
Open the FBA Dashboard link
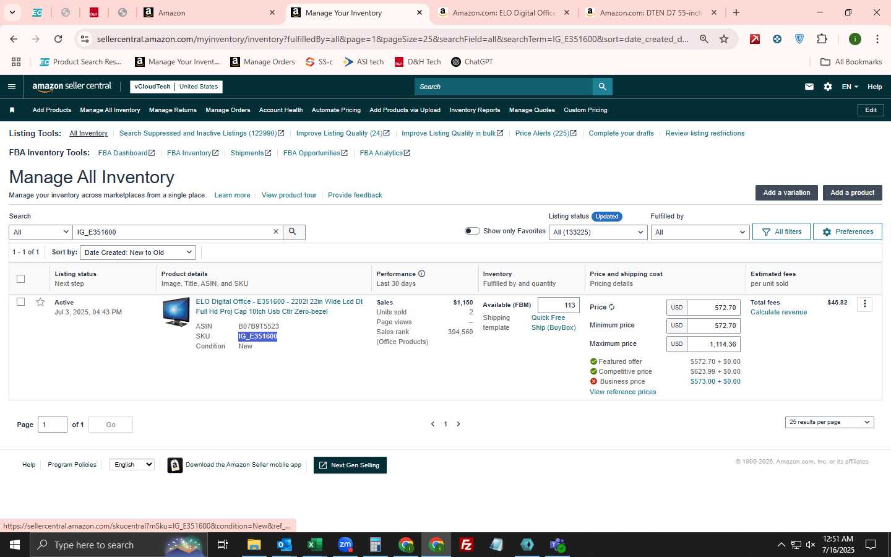pos(126,153)
